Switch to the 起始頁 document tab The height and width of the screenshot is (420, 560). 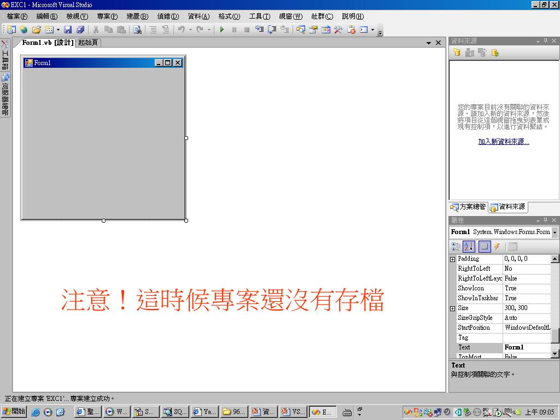coord(88,43)
